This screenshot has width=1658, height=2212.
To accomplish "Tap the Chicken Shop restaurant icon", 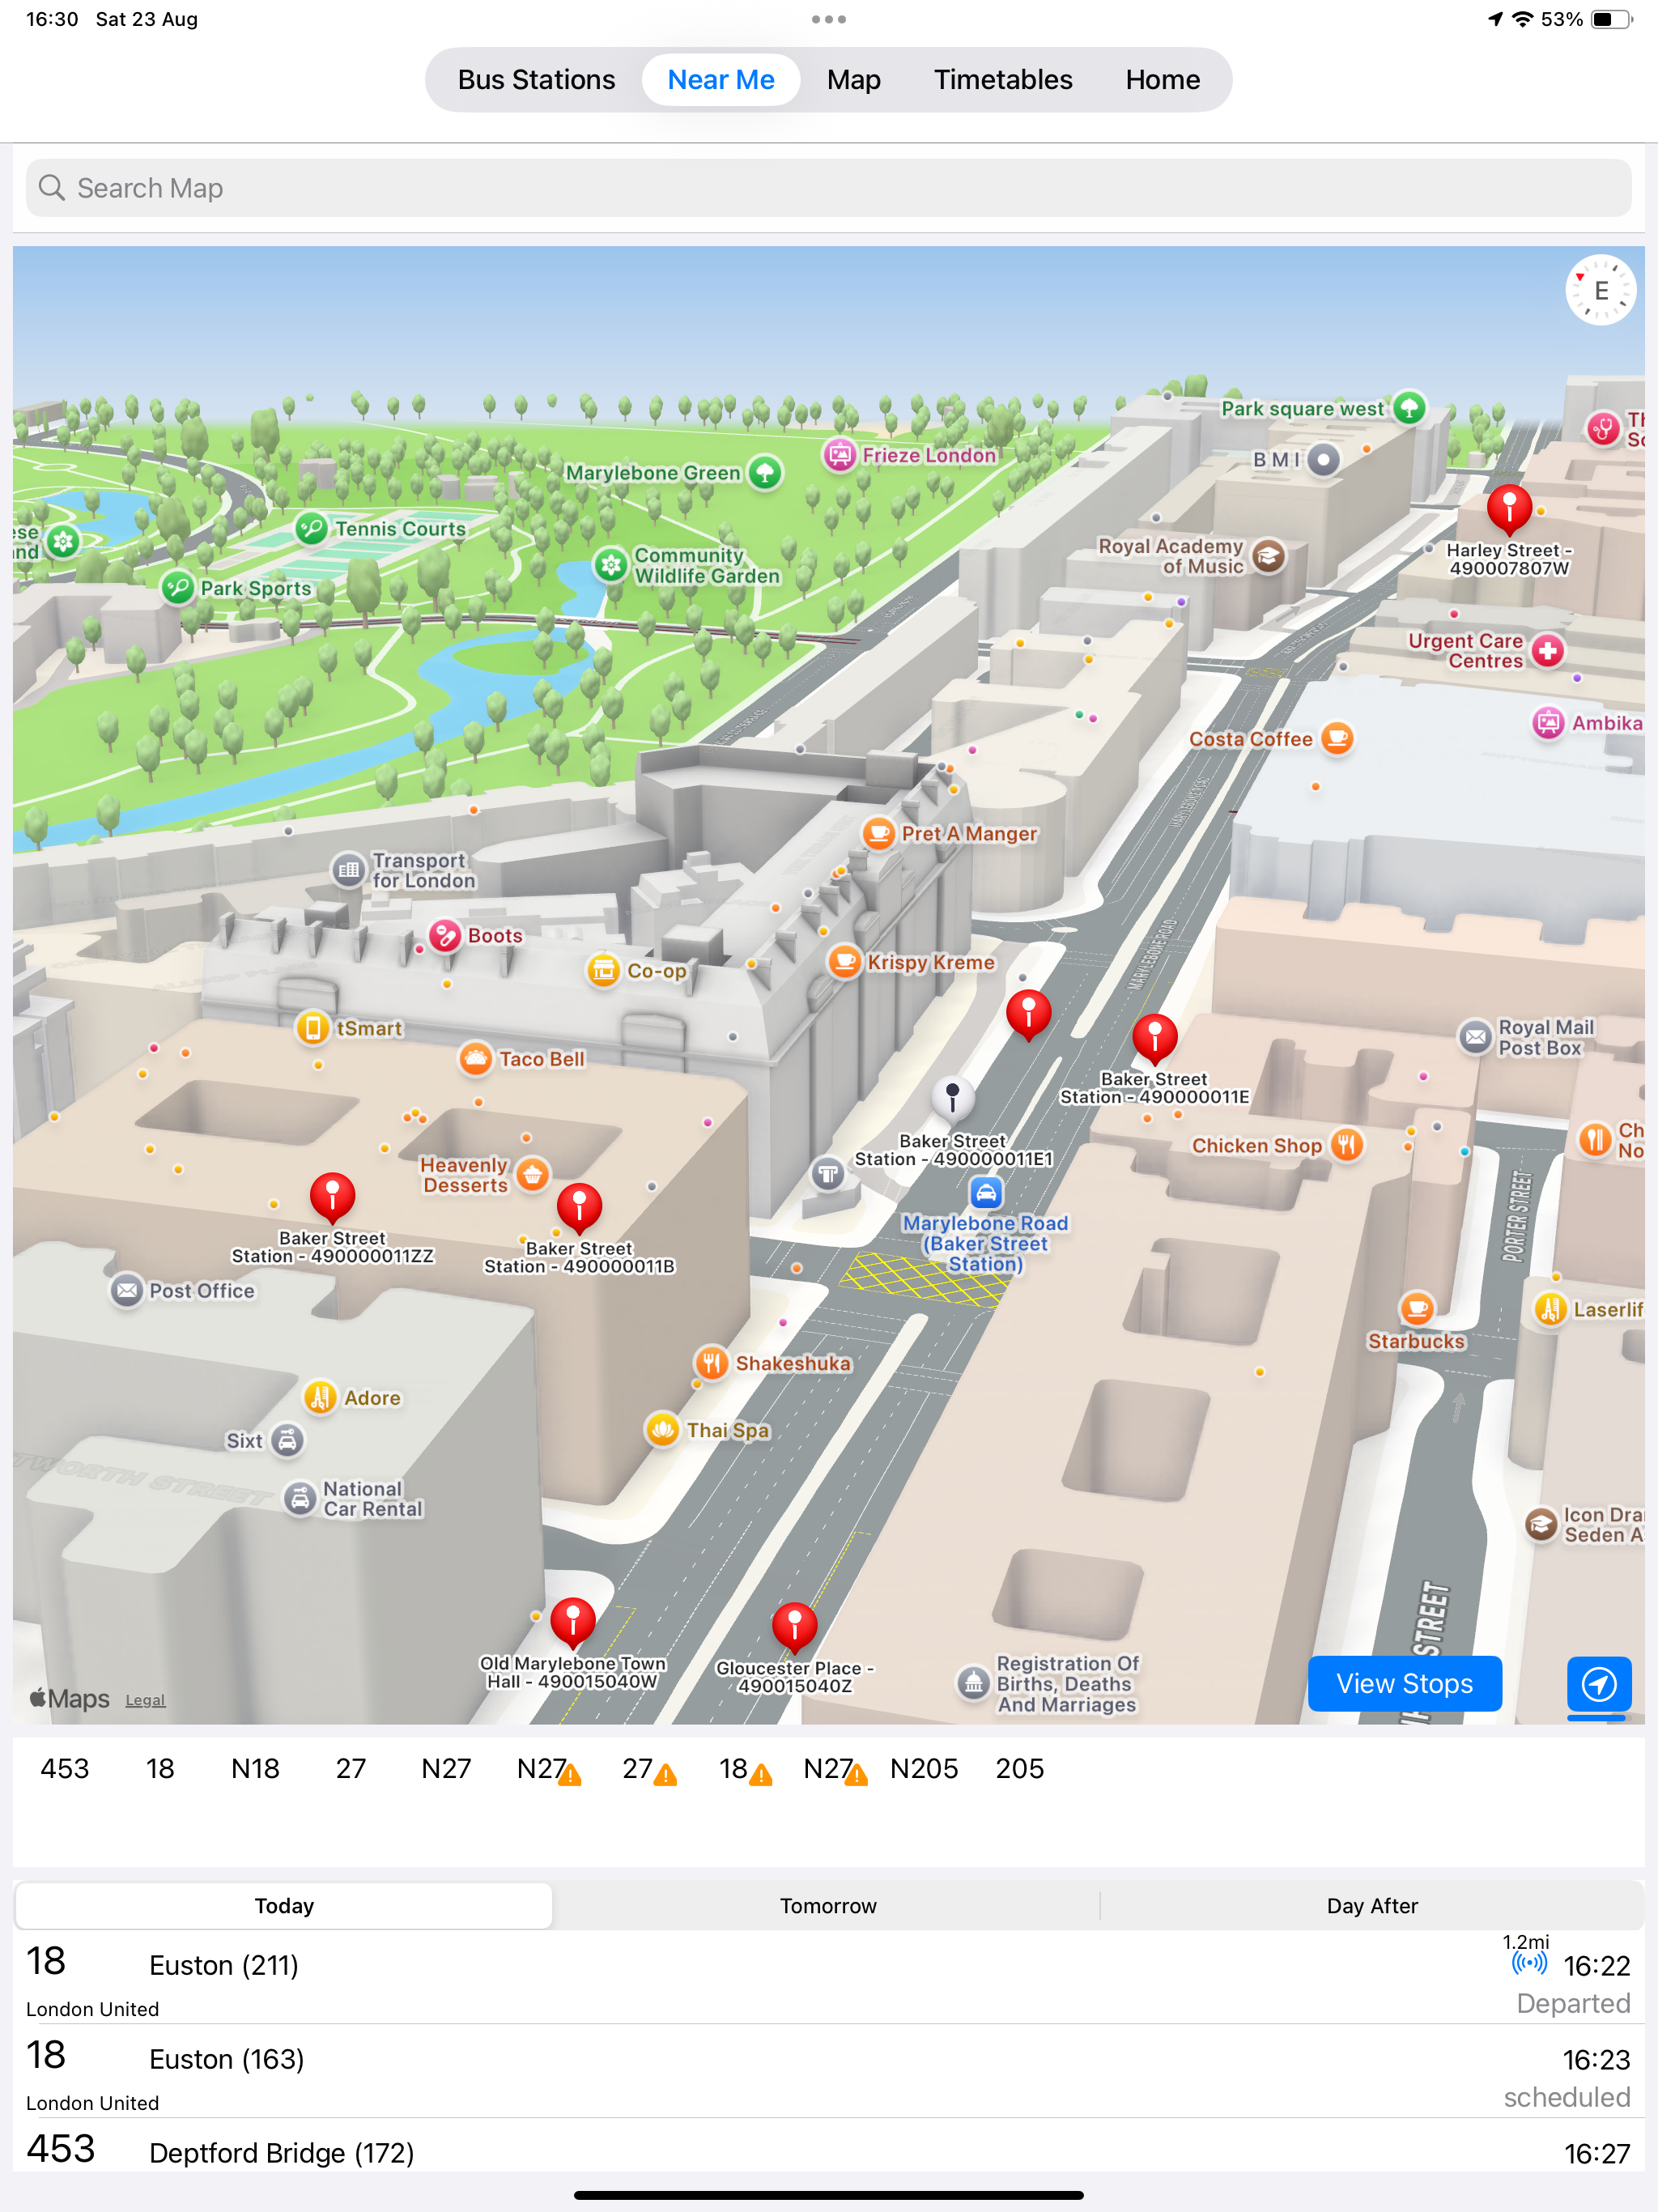I will click(1347, 1144).
